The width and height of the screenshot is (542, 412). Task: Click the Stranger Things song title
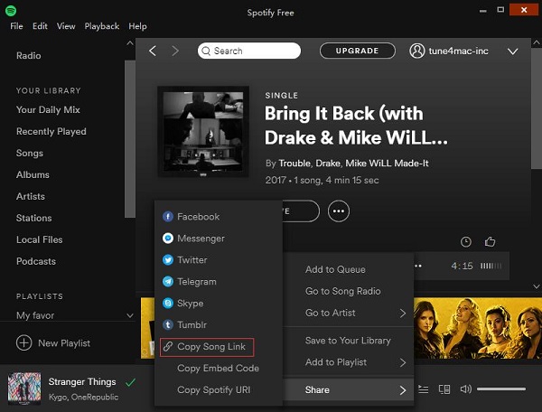tap(82, 381)
